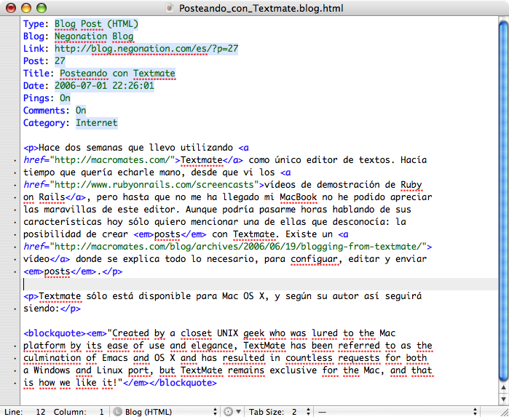509x417 pixels.
Task: Click the file name in the title bar
Action: (x=261, y=8)
